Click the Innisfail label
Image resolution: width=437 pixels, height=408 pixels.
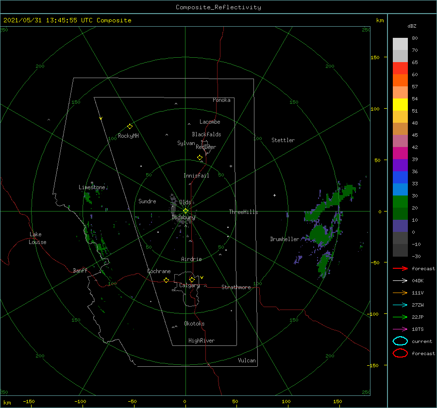(x=196, y=176)
